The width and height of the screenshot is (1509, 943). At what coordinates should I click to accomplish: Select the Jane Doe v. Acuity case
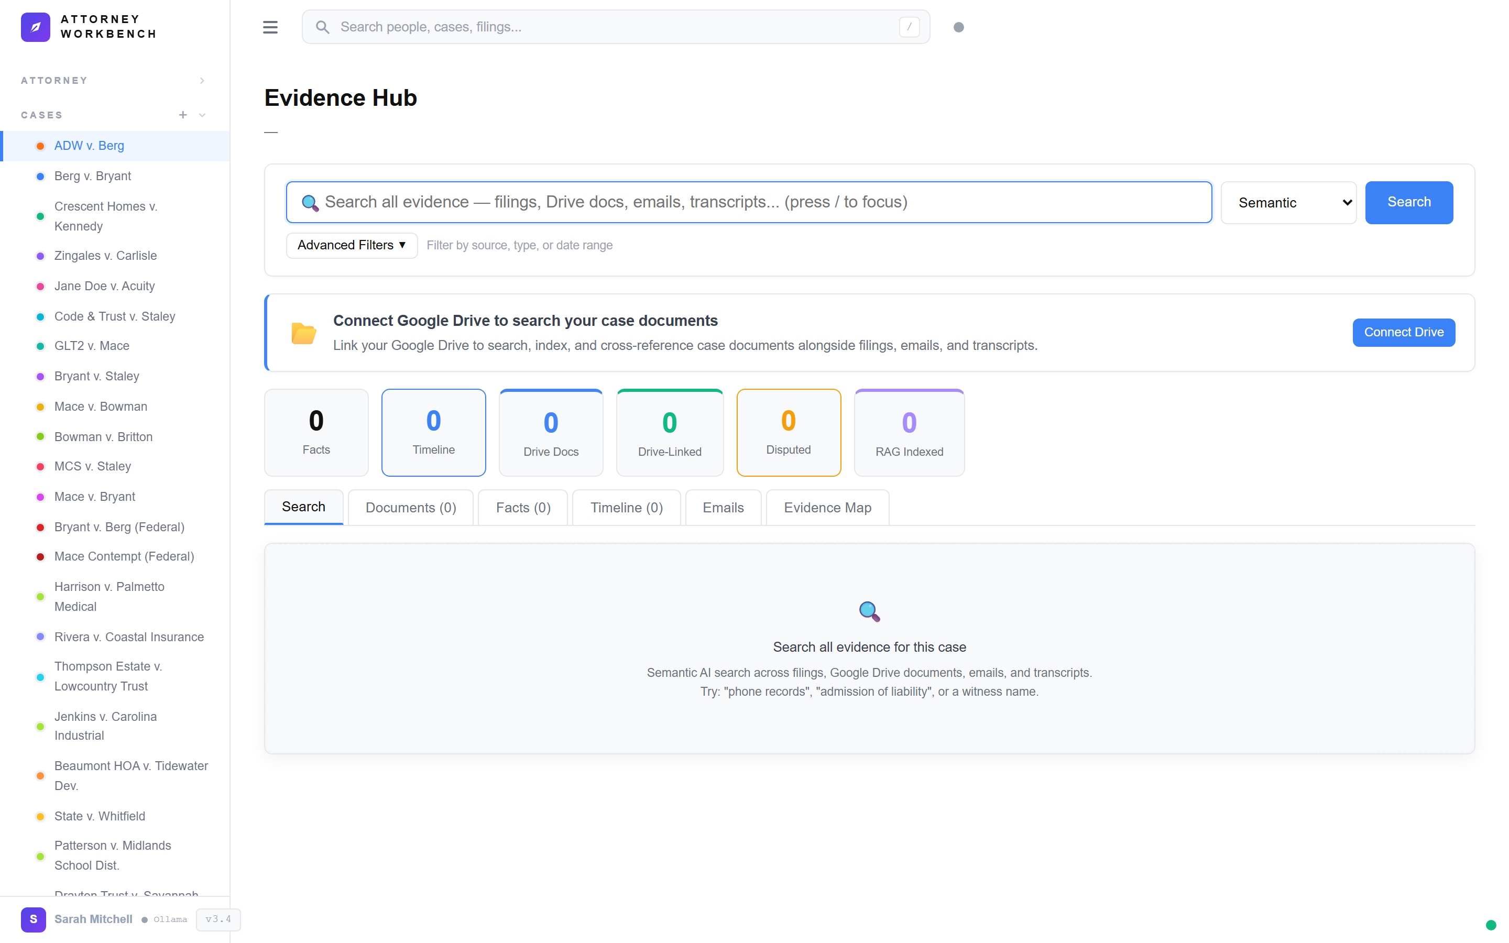click(x=104, y=286)
